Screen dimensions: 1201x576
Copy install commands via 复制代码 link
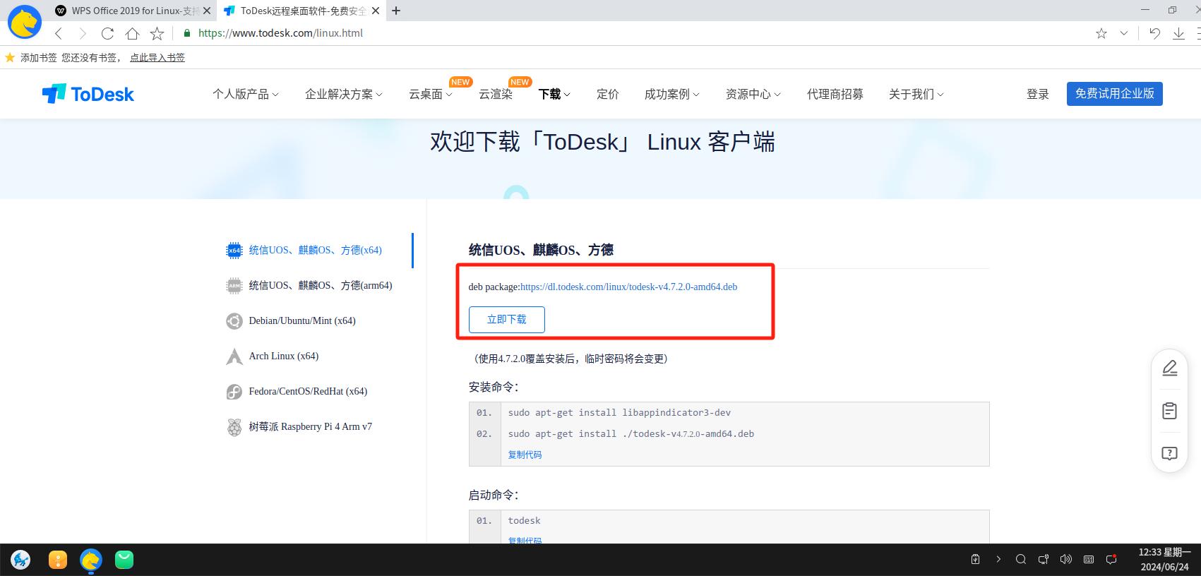525,455
